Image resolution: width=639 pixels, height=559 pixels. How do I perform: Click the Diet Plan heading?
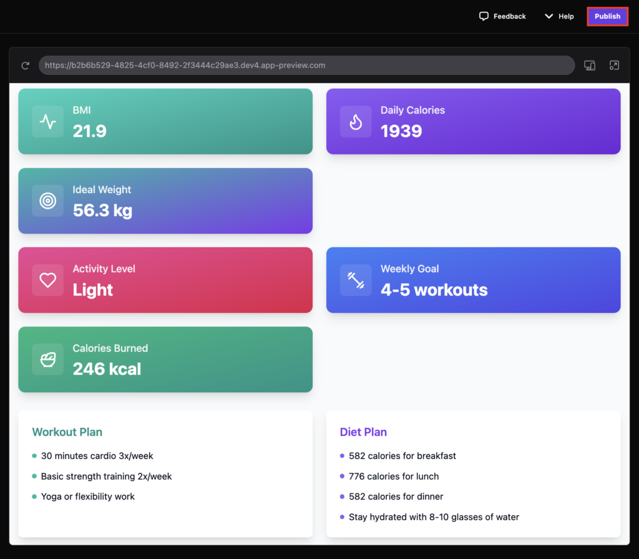pos(363,432)
